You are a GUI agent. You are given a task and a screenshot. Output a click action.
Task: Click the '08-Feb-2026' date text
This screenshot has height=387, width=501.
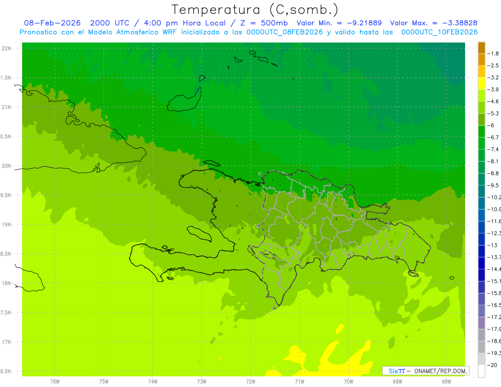tap(53, 23)
